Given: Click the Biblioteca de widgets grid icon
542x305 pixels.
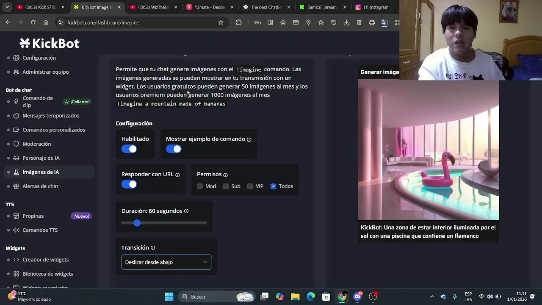Looking at the screenshot, I should pos(16,274).
